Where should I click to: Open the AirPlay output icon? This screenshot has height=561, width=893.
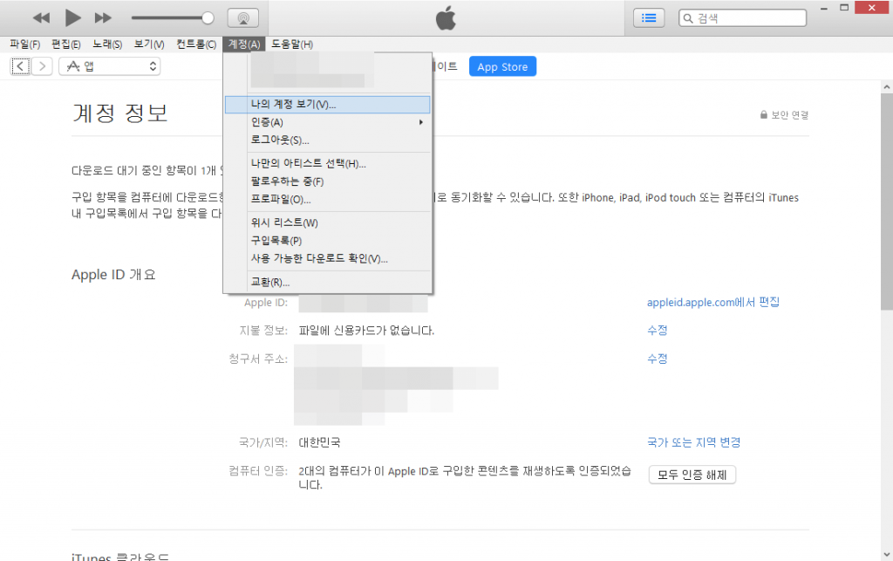tap(242, 17)
